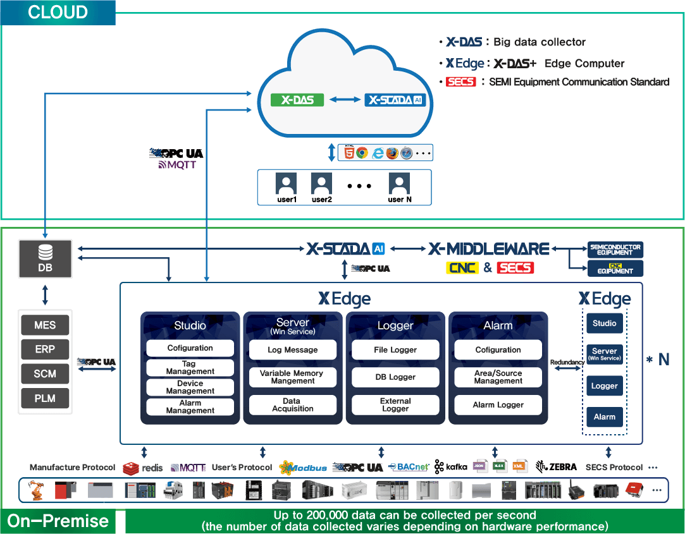Select Alarm Logger in the Alarm panel
685x534 pixels.
point(498,405)
